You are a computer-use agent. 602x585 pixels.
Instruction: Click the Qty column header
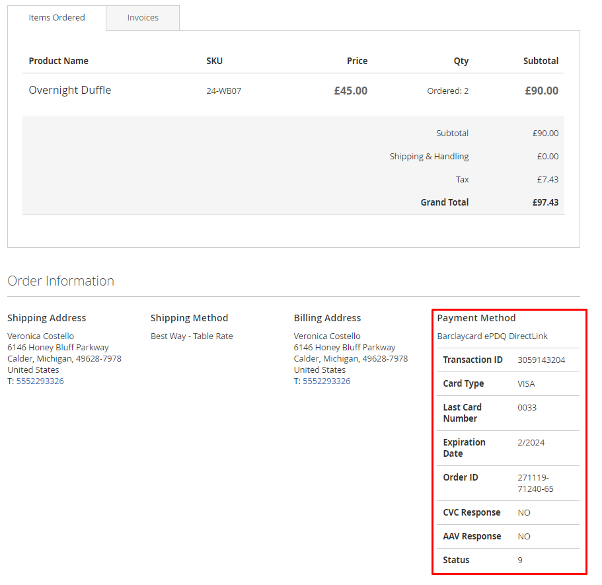click(x=461, y=61)
